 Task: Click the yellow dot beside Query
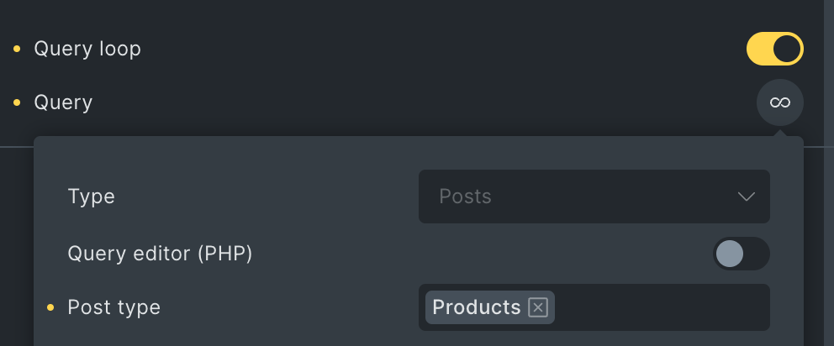pyautogui.click(x=17, y=102)
